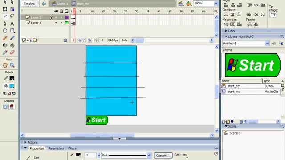Click the Timeline toggle button
The width and height of the screenshot is (285, 160).
click(29, 4)
